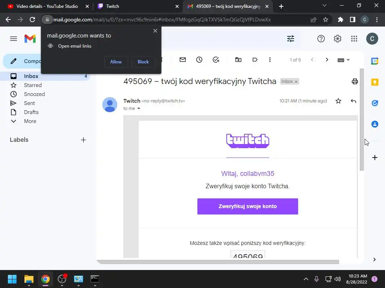
Task: Open the Command Prompt taskbar icon
Action: 95,279
